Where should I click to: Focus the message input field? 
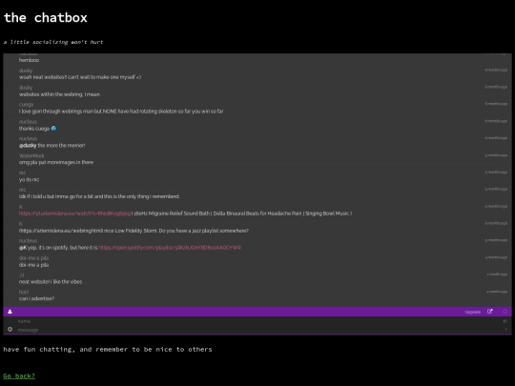click(x=257, y=330)
